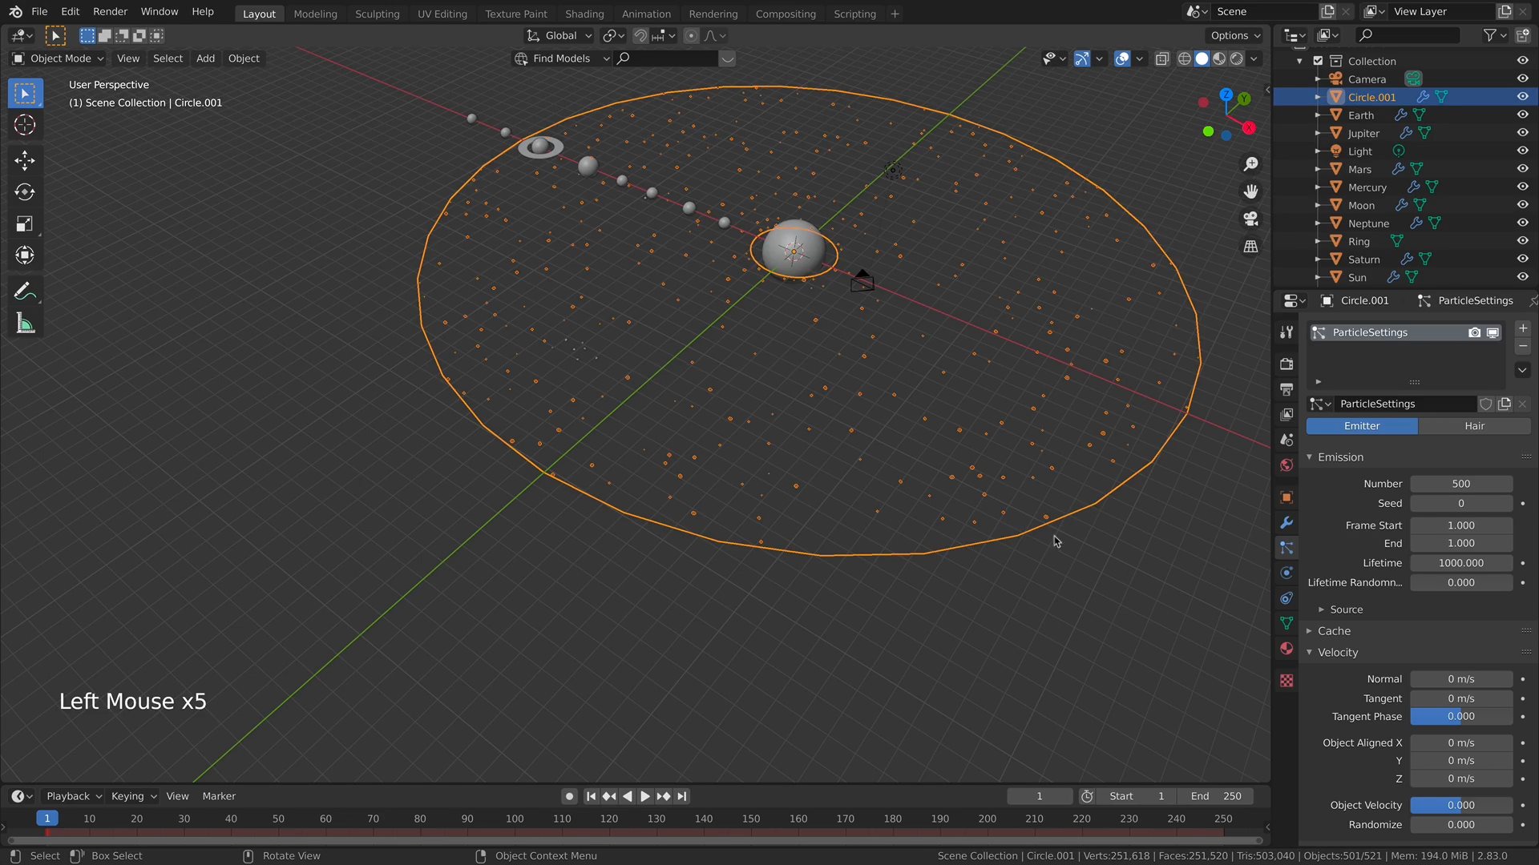Switch to the Shading workspace tab
Viewport: 1539px width, 865px height.
pyautogui.click(x=584, y=14)
